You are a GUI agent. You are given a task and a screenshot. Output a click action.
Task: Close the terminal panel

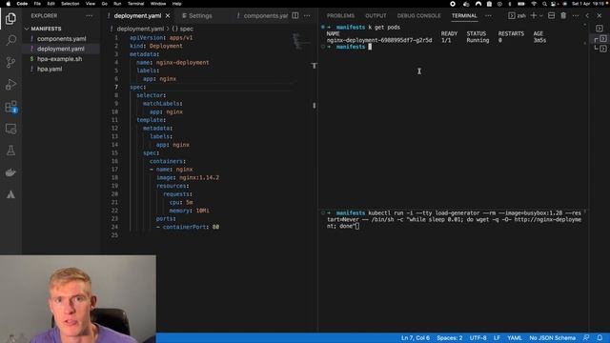pyautogui.click(x=600, y=15)
